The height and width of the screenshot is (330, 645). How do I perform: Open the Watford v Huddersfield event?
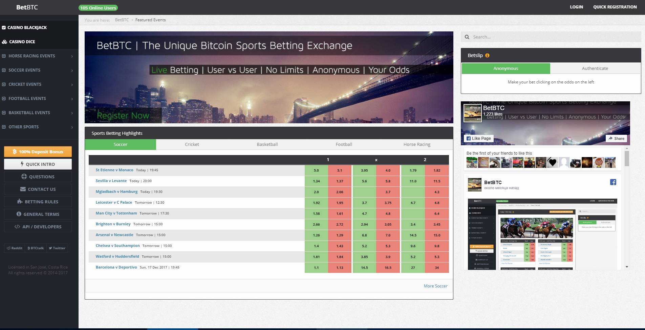(117, 256)
